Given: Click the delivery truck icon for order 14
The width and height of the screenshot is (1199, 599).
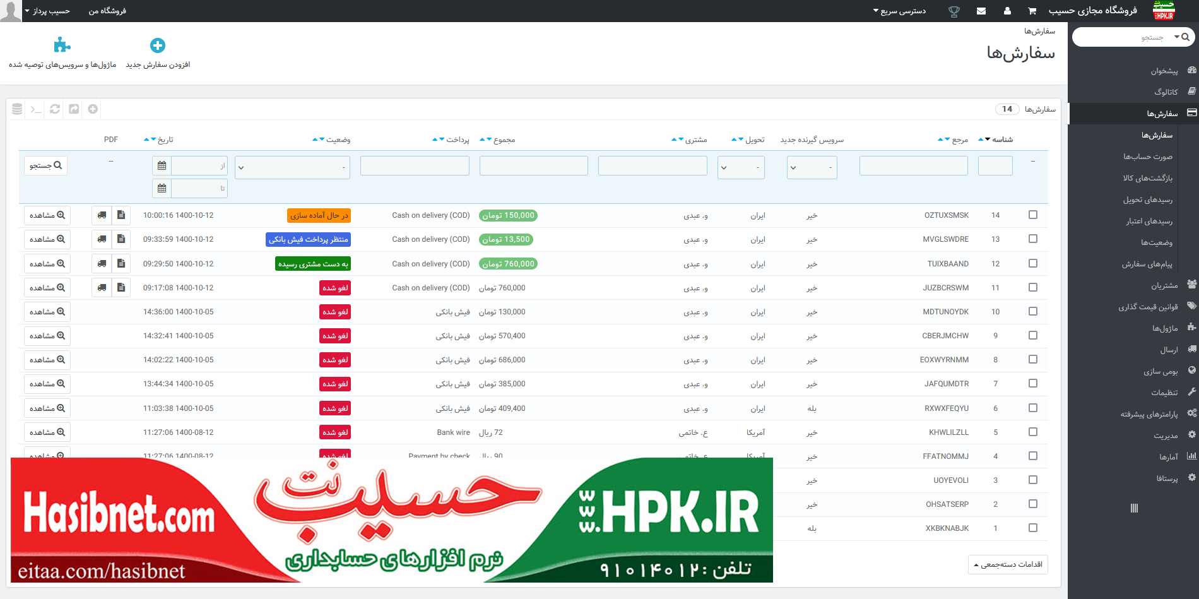Looking at the screenshot, I should (102, 215).
